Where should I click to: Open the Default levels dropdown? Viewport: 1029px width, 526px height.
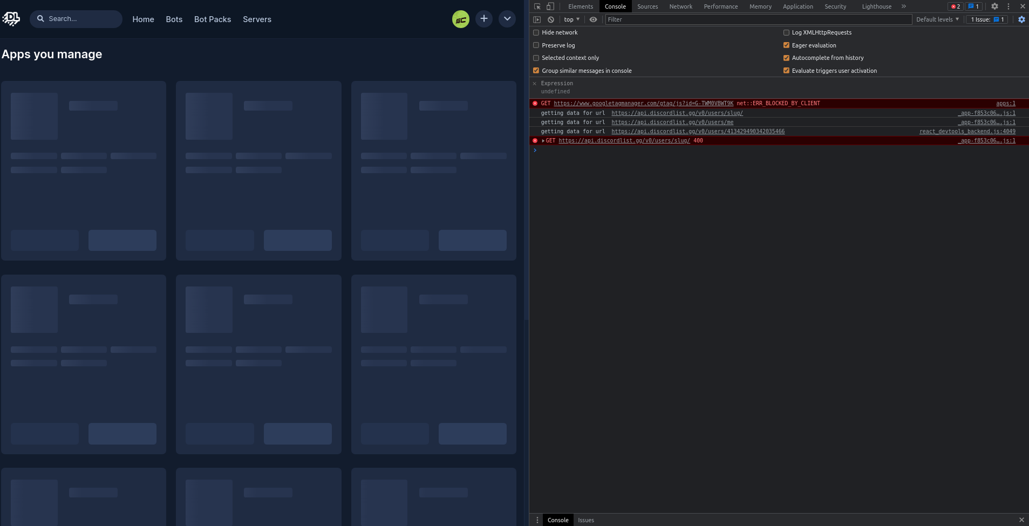click(x=937, y=19)
